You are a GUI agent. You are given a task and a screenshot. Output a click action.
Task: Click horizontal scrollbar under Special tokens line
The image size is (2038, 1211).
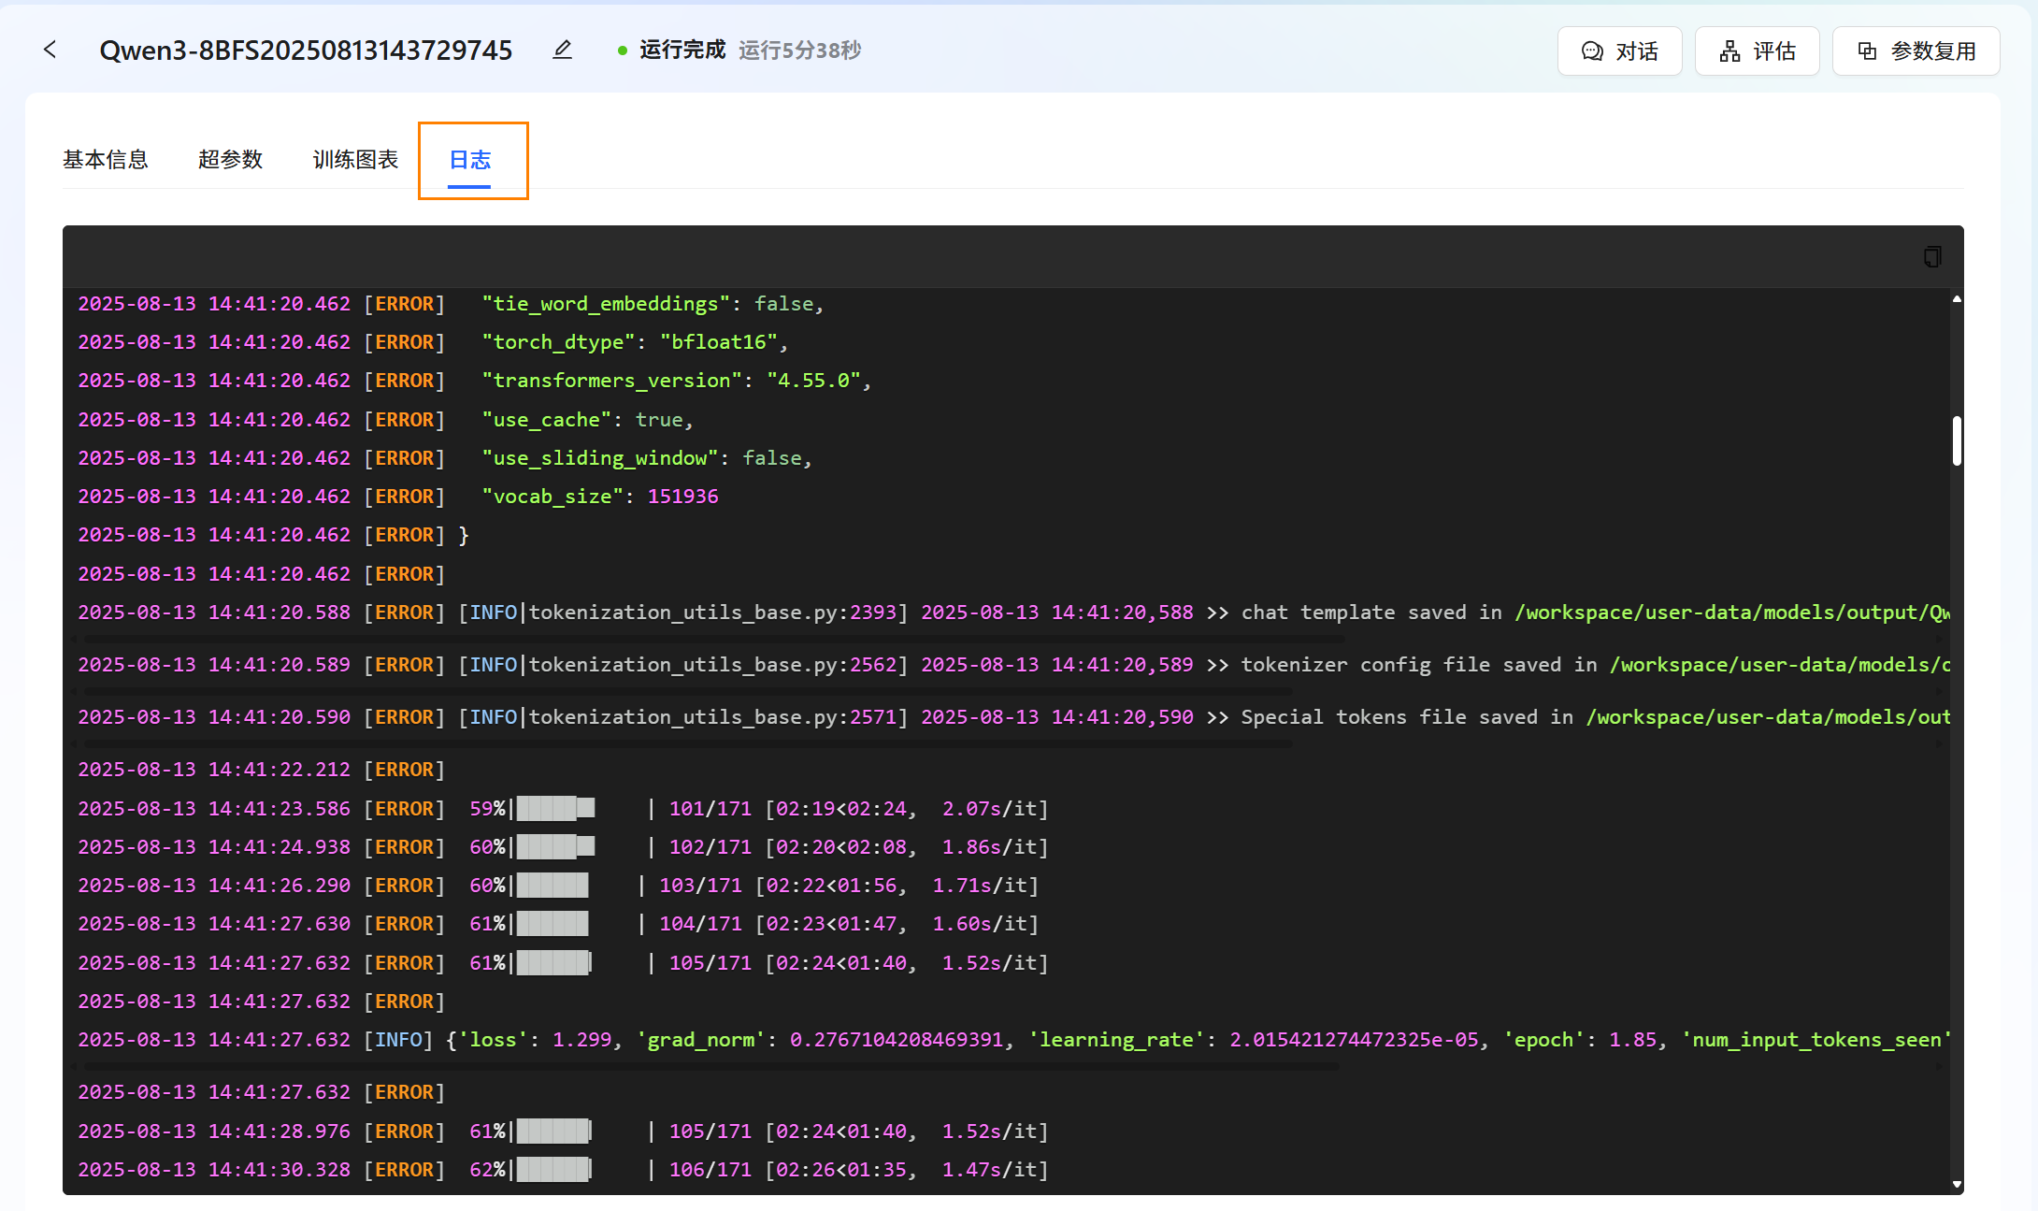pos(688,744)
